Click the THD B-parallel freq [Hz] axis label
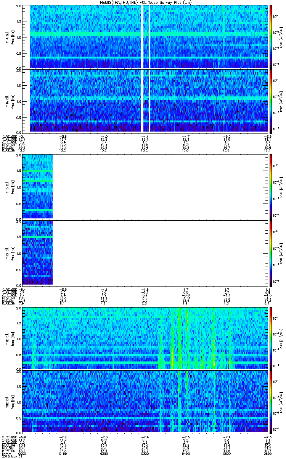286x459 pixels. point(13,253)
